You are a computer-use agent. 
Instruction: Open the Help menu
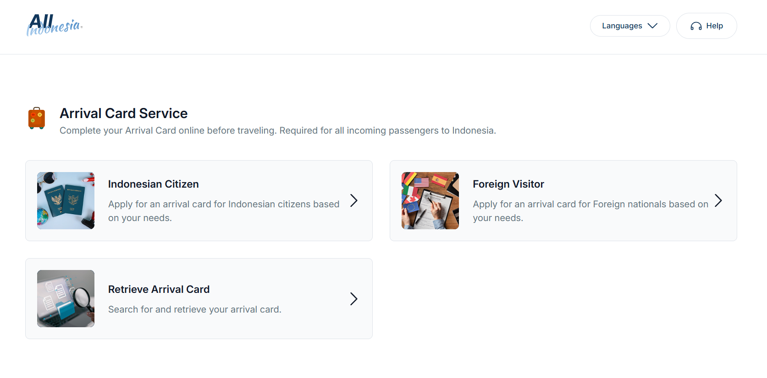706,26
